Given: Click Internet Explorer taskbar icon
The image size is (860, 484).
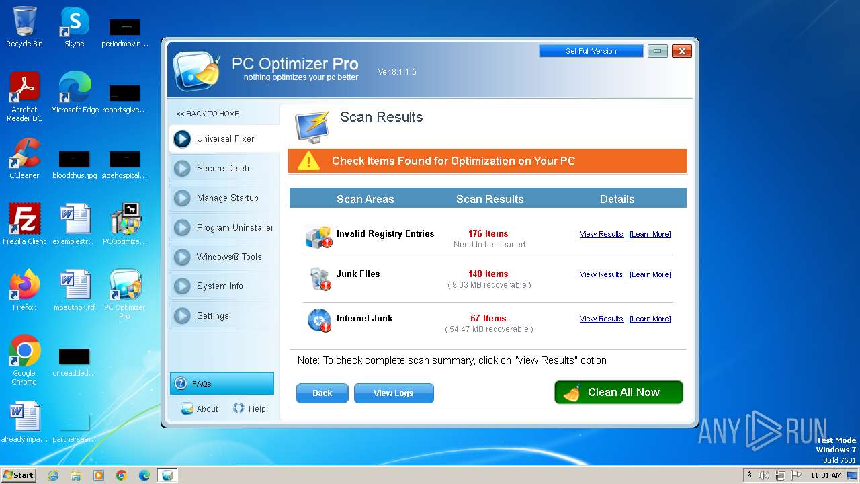Looking at the screenshot, I should (x=53, y=475).
